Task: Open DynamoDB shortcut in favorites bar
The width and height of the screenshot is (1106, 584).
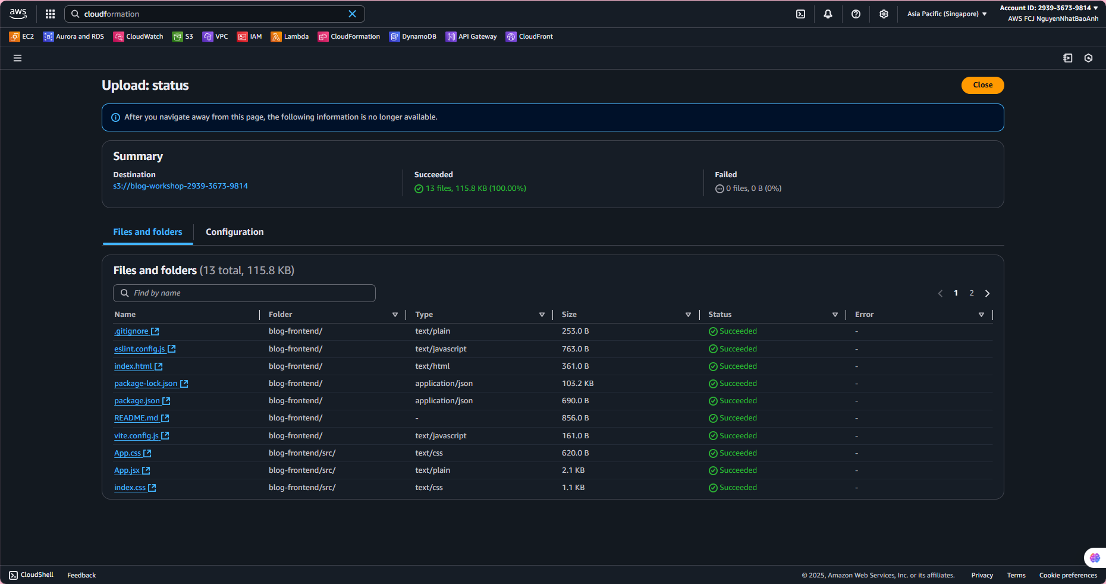Action: [413, 37]
